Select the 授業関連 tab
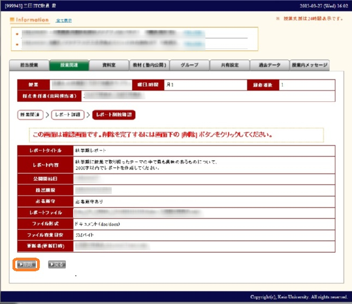Image resolution: width=352 pixels, height=304 pixels. tap(68, 65)
